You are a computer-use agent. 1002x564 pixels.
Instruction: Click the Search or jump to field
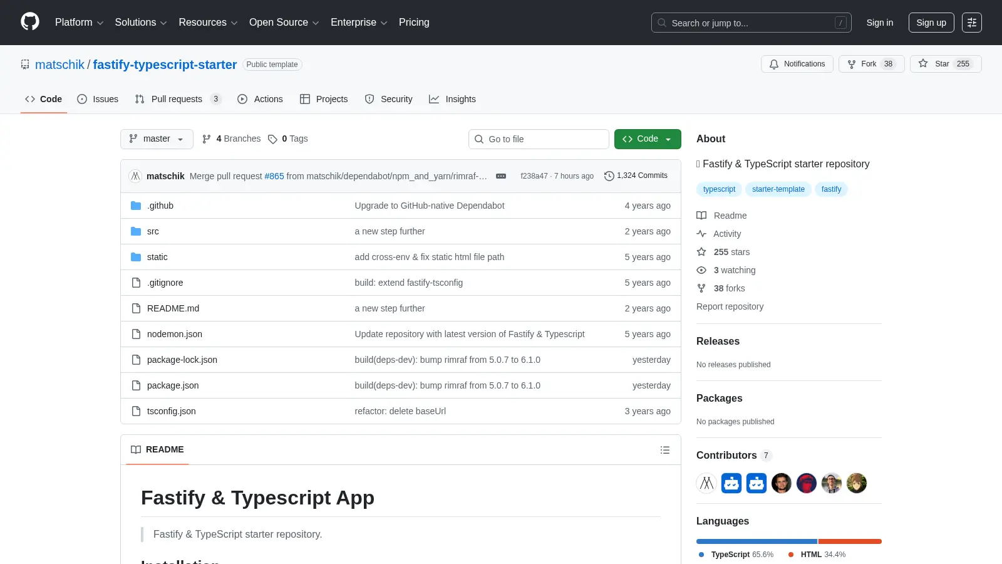click(x=751, y=23)
